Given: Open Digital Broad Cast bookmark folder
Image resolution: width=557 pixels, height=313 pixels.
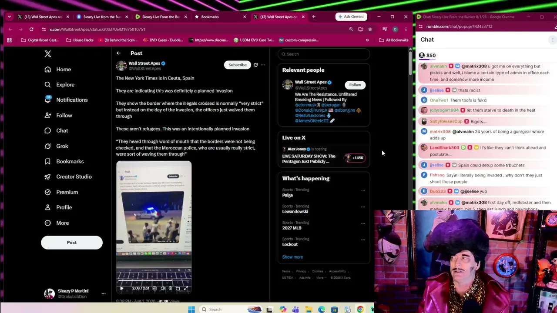Looking at the screenshot, I should pos(40,40).
